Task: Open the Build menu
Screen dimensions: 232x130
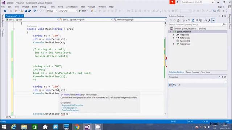Action: (34, 6)
